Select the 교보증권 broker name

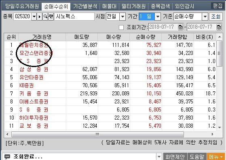[x=34, y=126]
